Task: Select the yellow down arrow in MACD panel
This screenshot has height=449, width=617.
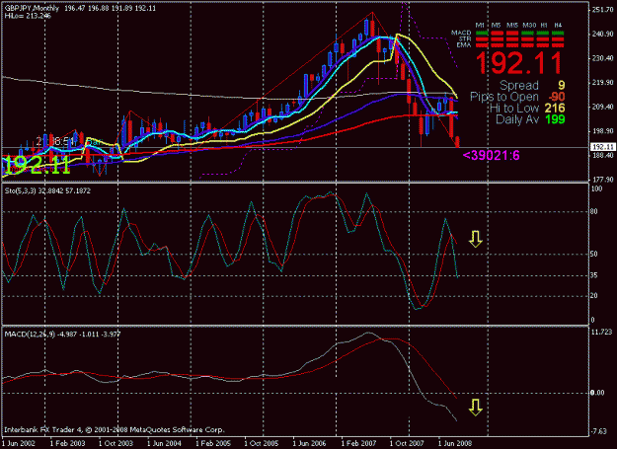Action: (x=476, y=408)
